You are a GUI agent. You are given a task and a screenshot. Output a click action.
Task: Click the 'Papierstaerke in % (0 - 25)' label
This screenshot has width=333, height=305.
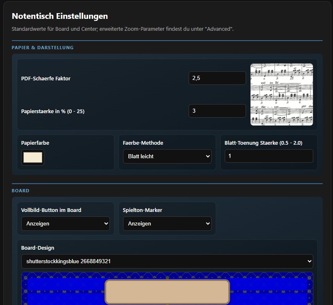[x=53, y=111]
